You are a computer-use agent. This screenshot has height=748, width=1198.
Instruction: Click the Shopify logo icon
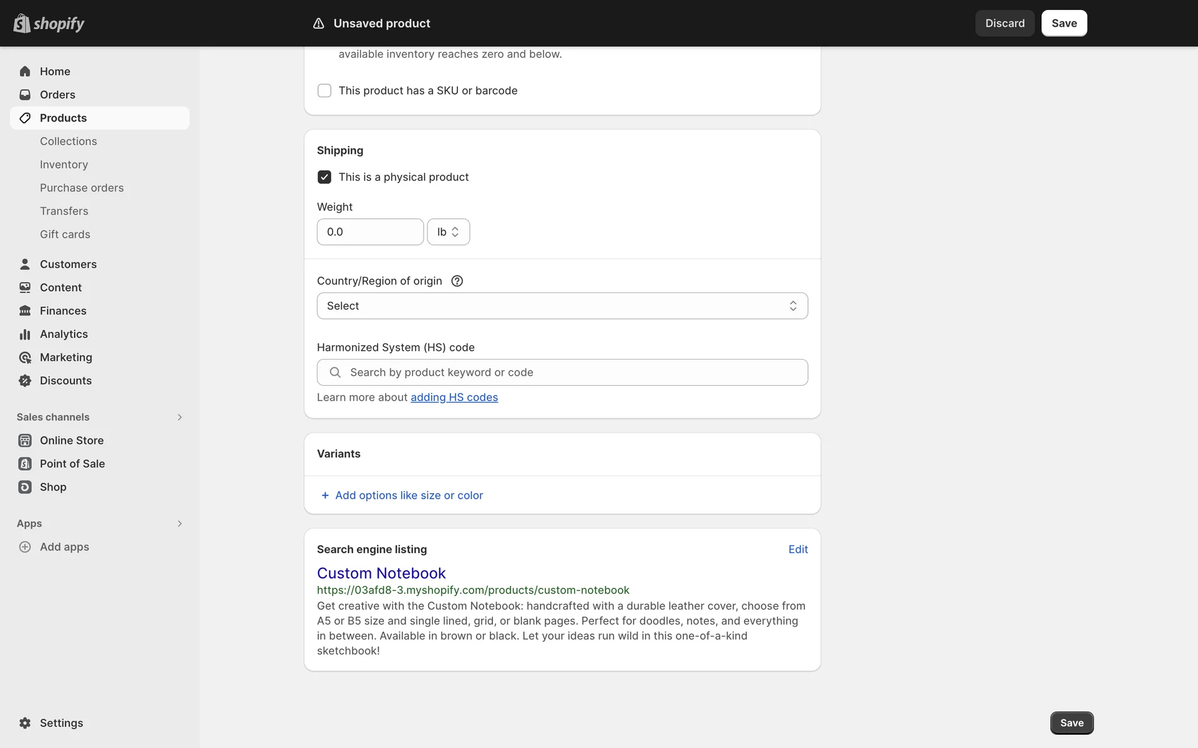(x=22, y=23)
